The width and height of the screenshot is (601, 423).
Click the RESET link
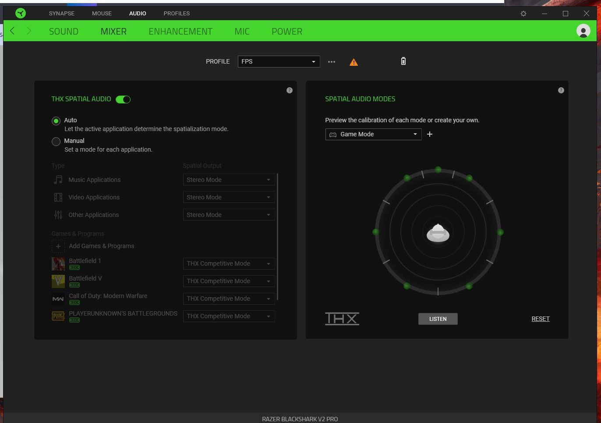pos(541,319)
